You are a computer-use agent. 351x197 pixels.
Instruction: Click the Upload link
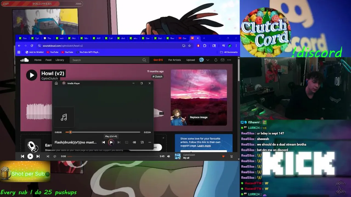[191, 60]
